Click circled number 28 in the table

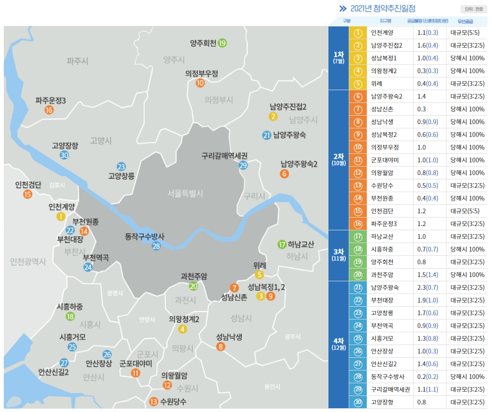coord(358,377)
